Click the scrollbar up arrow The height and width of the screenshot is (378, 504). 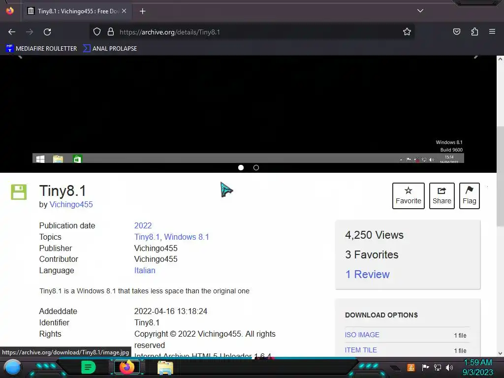(x=500, y=59)
